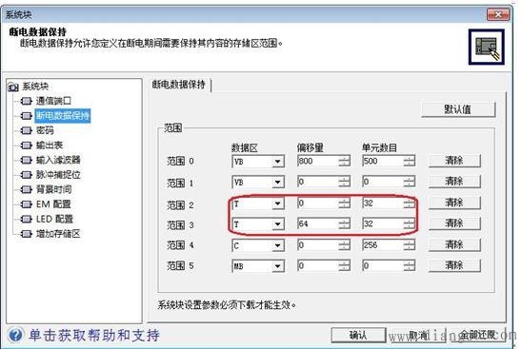This screenshot has height=349, width=522.
Task: Click the chip icon beside 通信端口
Action: [27, 101]
